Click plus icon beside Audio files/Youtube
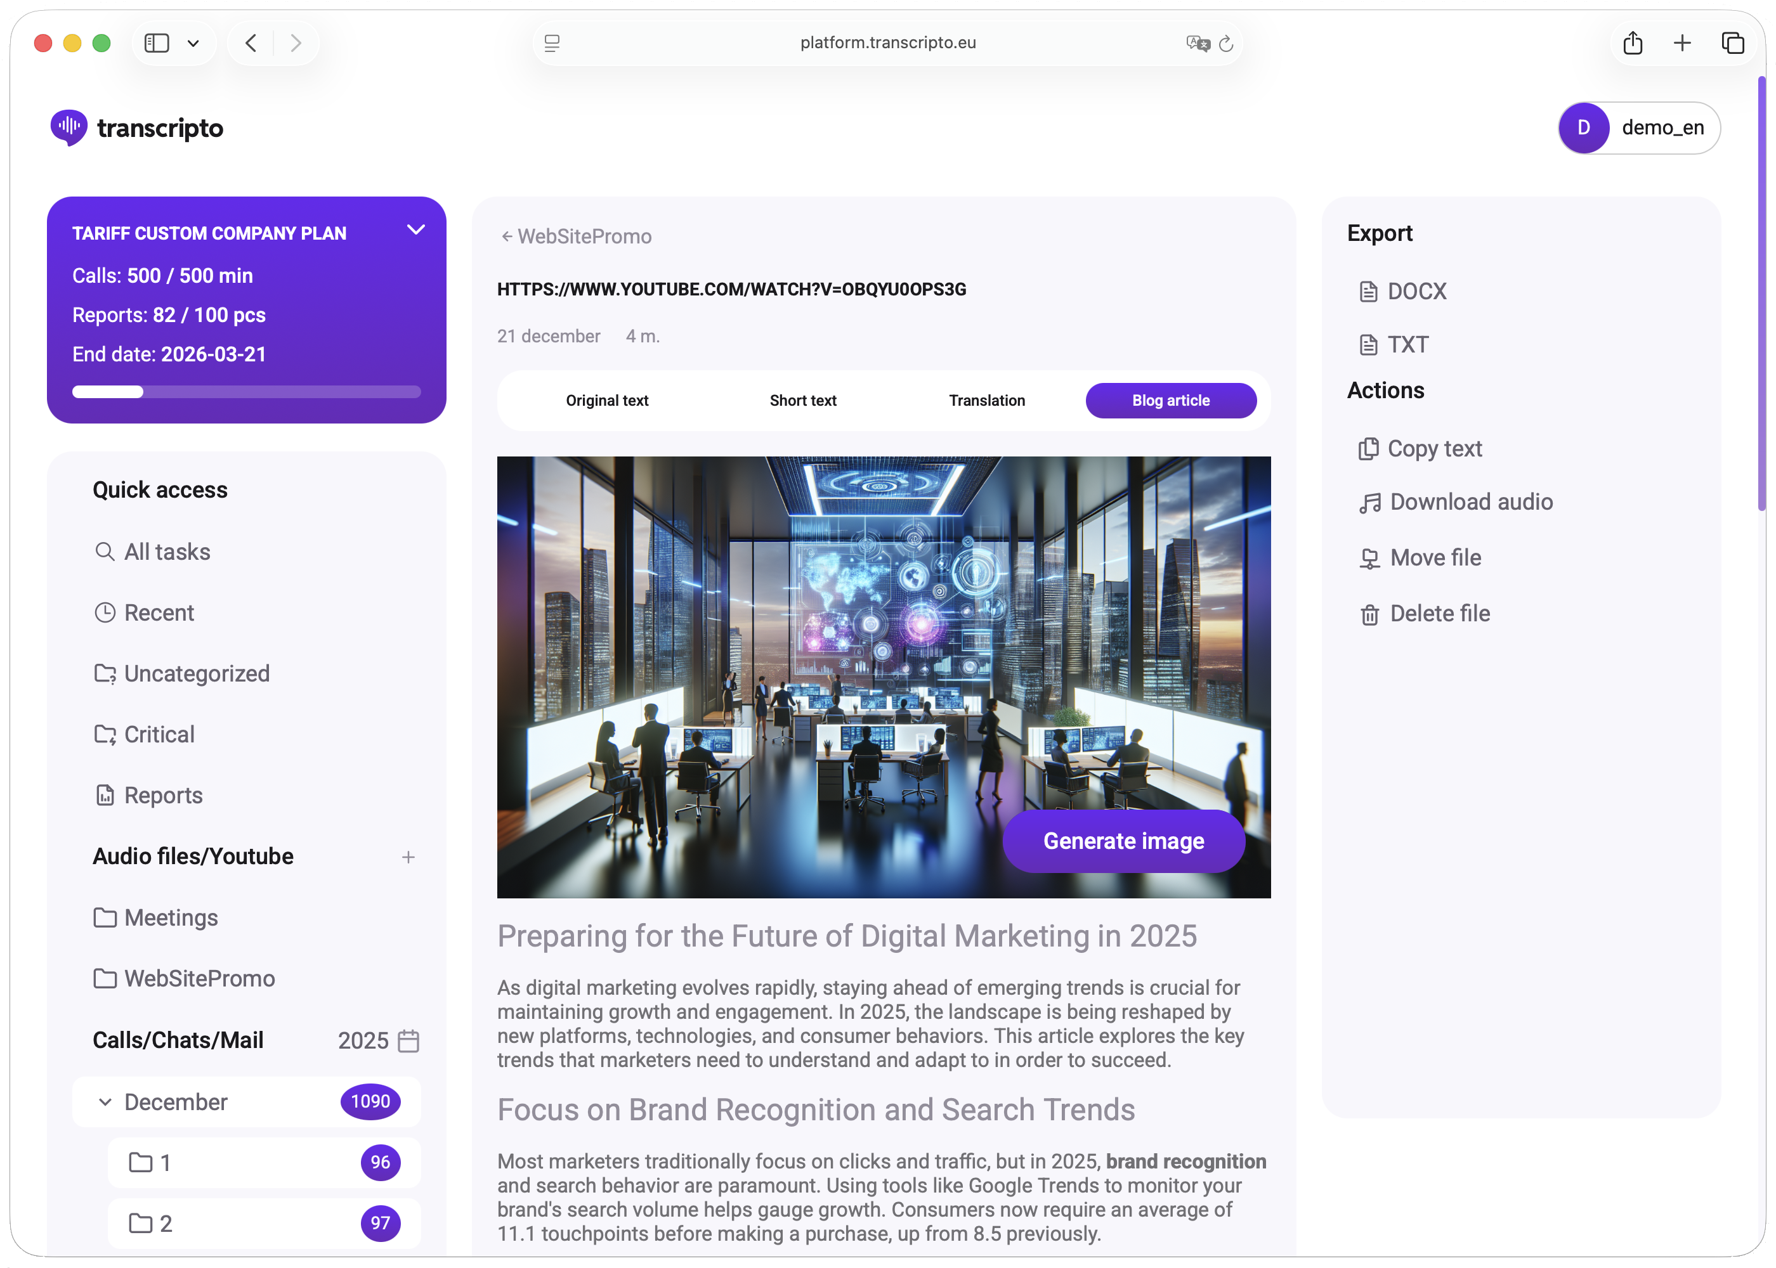1776x1268 pixels. [x=408, y=857]
